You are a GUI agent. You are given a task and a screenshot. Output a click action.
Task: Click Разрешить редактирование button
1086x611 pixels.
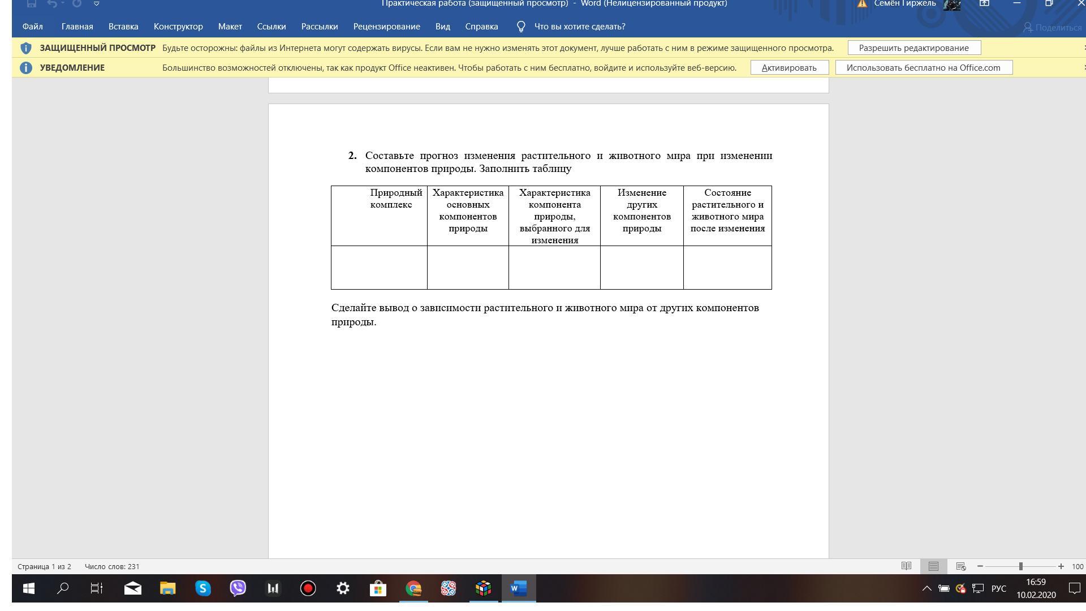click(x=914, y=48)
